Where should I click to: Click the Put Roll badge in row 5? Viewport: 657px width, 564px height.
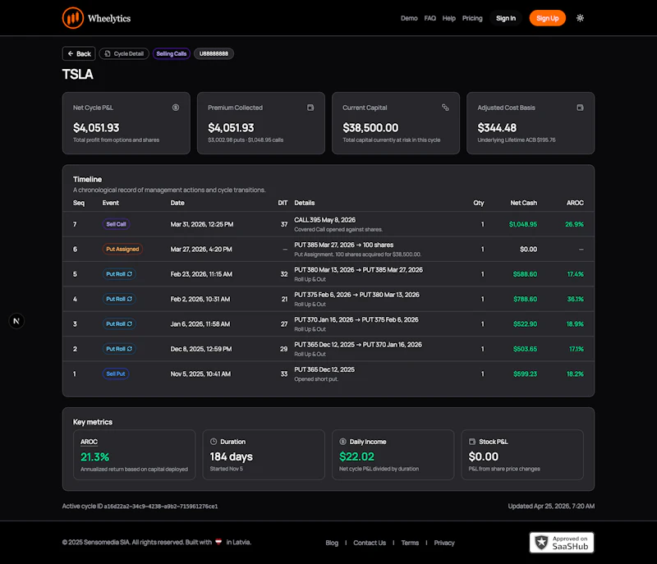tap(119, 274)
